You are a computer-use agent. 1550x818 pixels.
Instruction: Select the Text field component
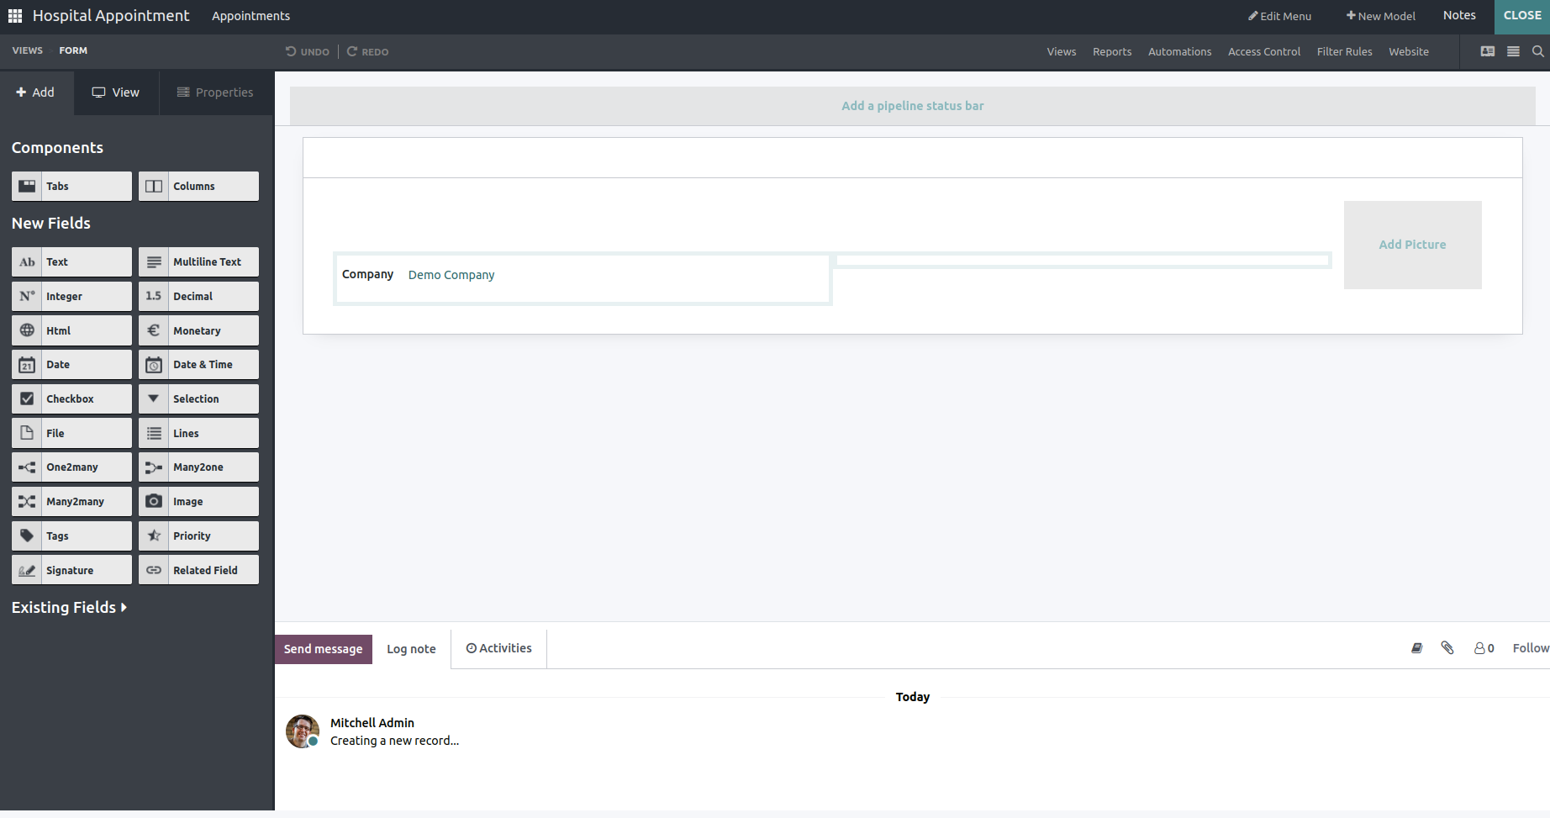tap(71, 262)
